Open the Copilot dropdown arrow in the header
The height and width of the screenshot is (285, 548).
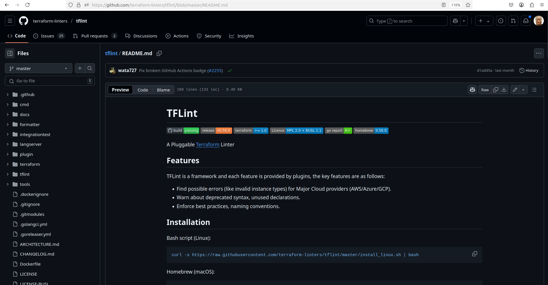(x=464, y=21)
